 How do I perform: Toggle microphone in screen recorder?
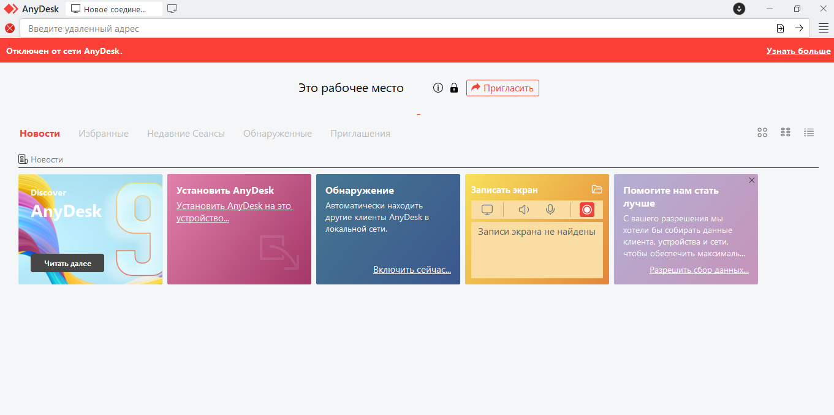(550, 210)
